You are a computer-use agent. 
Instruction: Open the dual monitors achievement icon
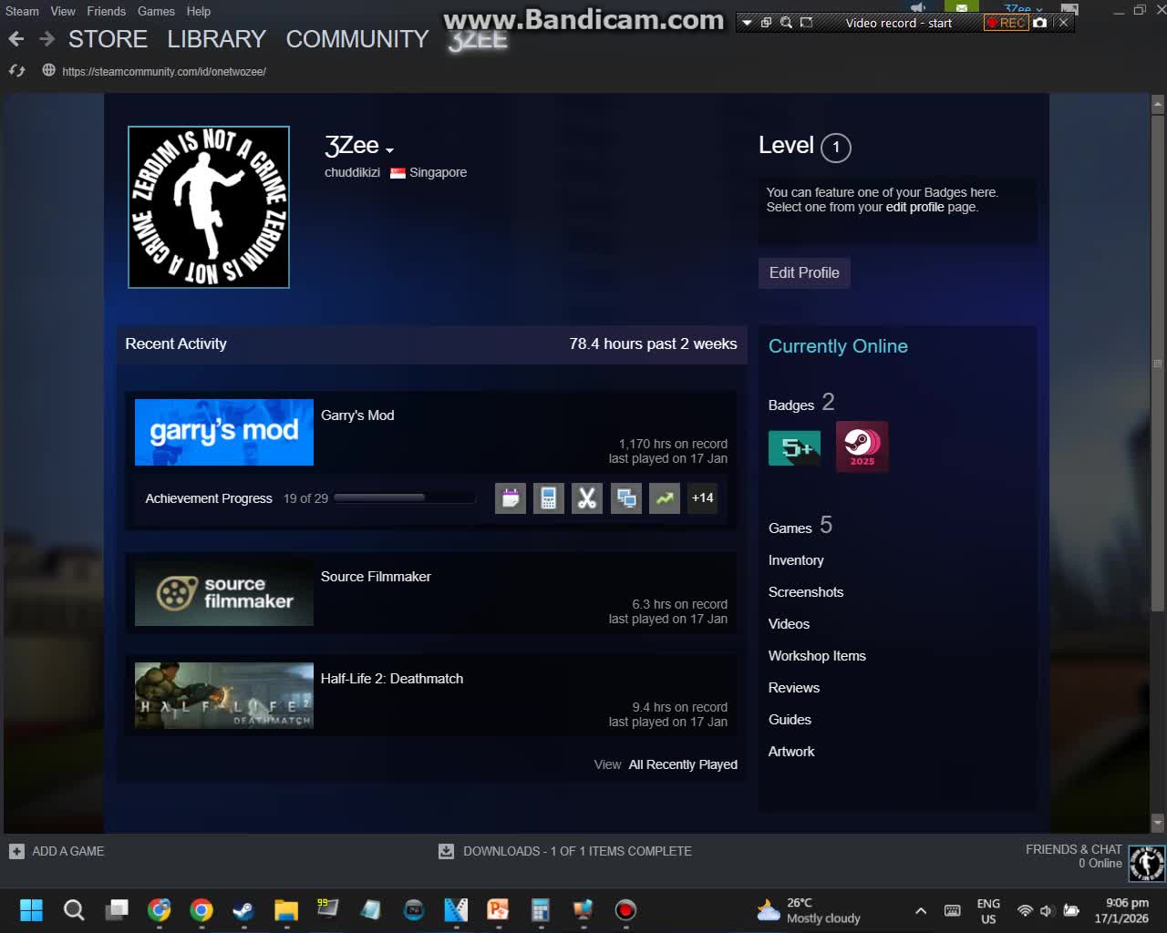[625, 498]
